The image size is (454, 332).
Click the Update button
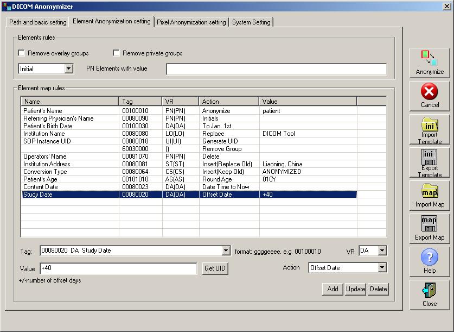355,289
